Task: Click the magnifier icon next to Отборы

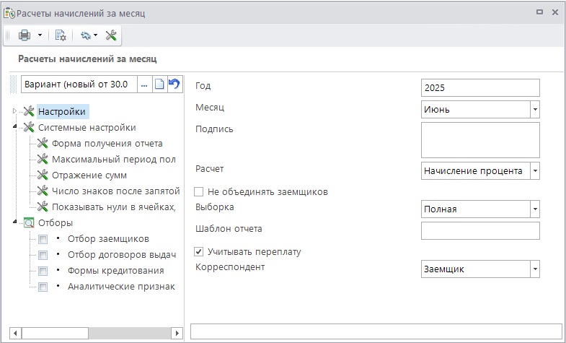Action: tap(29, 223)
